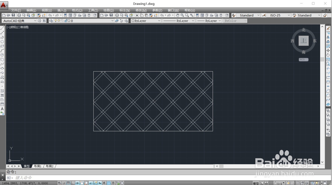
Task: Switch to the 布局2 tab
Action: click(49, 166)
